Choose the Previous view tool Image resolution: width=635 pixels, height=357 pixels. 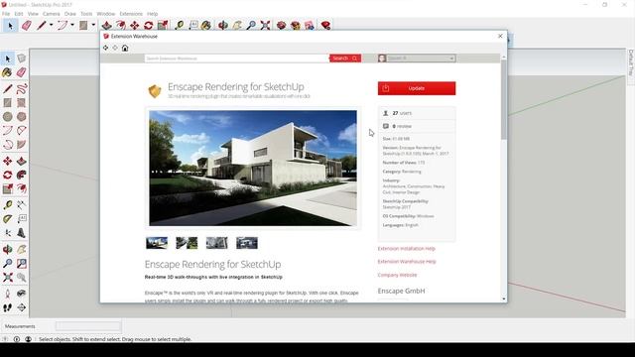point(22,278)
